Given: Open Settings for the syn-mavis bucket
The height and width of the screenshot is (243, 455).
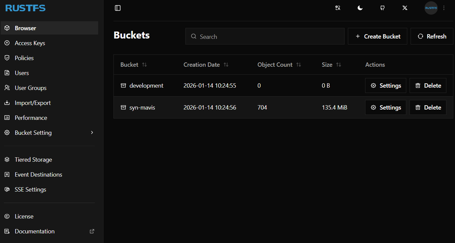Looking at the screenshot, I should tap(385, 107).
